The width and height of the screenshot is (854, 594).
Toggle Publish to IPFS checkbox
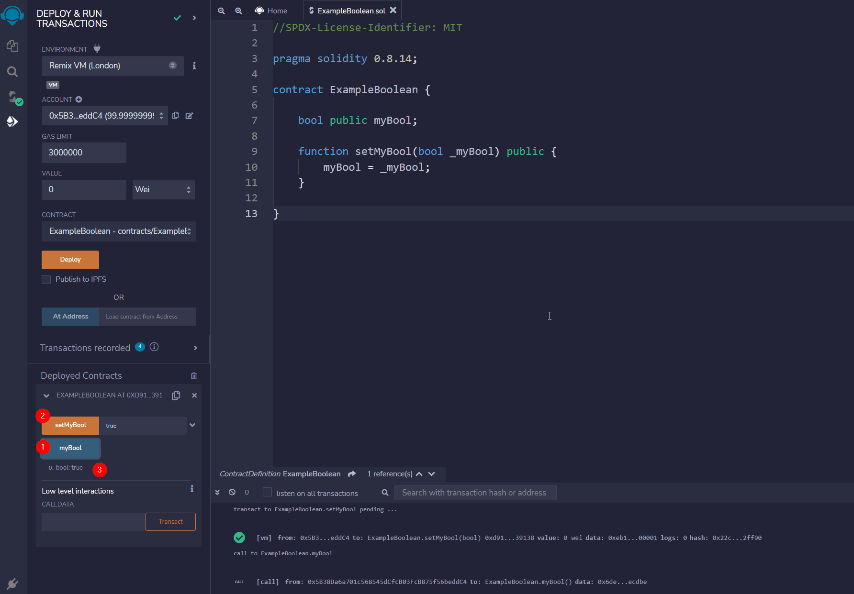tap(46, 279)
